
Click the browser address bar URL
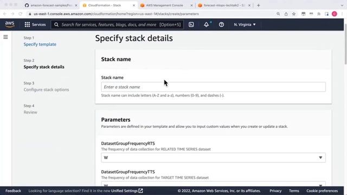pos(116,14)
